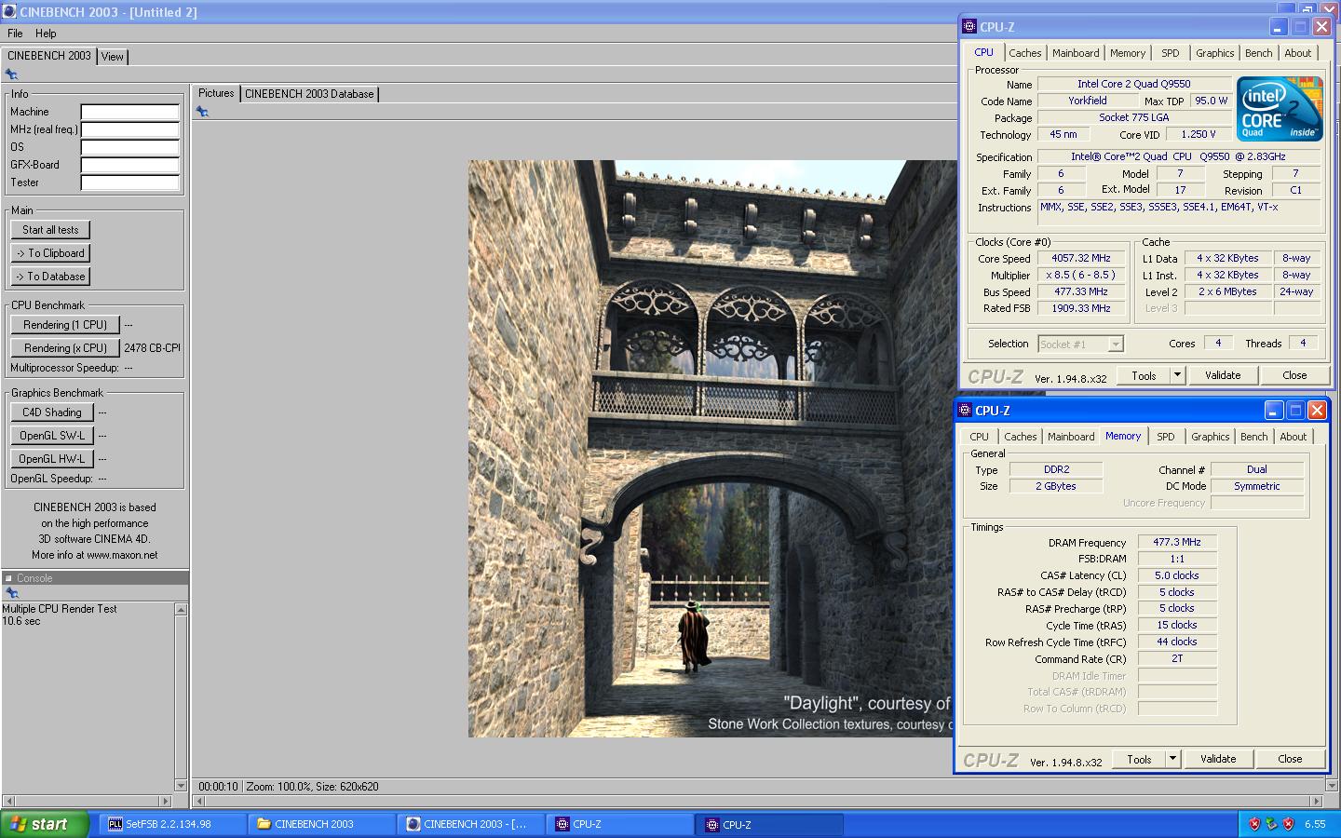Click the rendered Daylight castle image
Image resolution: width=1341 pixels, height=838 pixels.
coord(712,449)
